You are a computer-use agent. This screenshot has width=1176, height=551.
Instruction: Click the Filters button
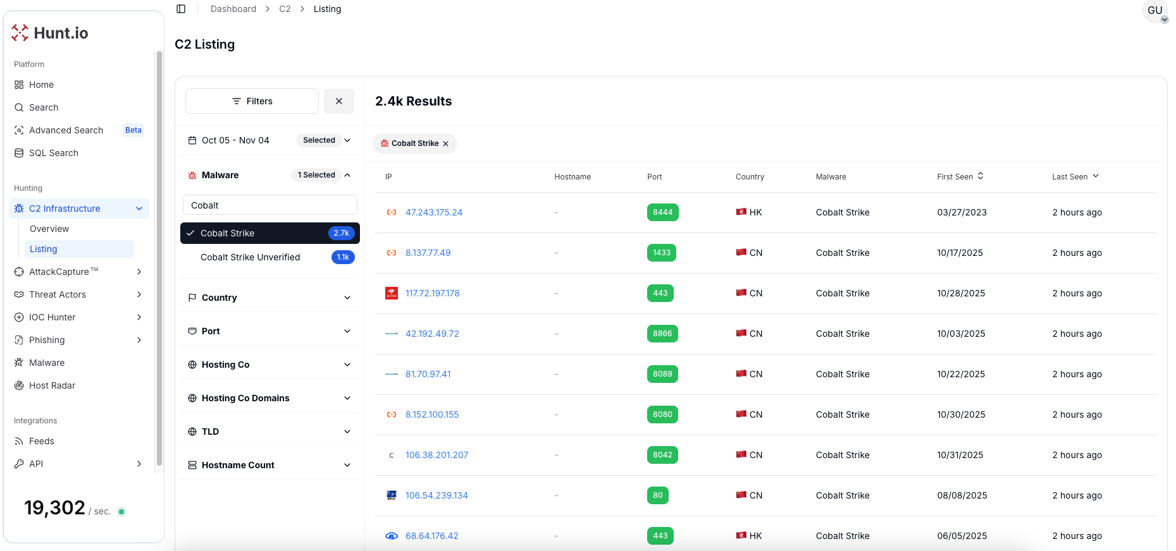[252, 101]
